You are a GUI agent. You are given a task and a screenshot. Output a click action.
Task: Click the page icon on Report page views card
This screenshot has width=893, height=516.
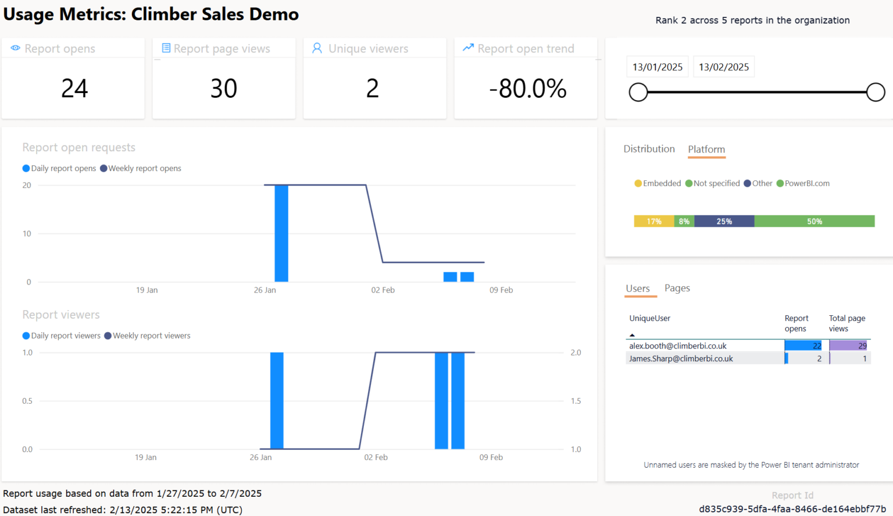point(167,48)
